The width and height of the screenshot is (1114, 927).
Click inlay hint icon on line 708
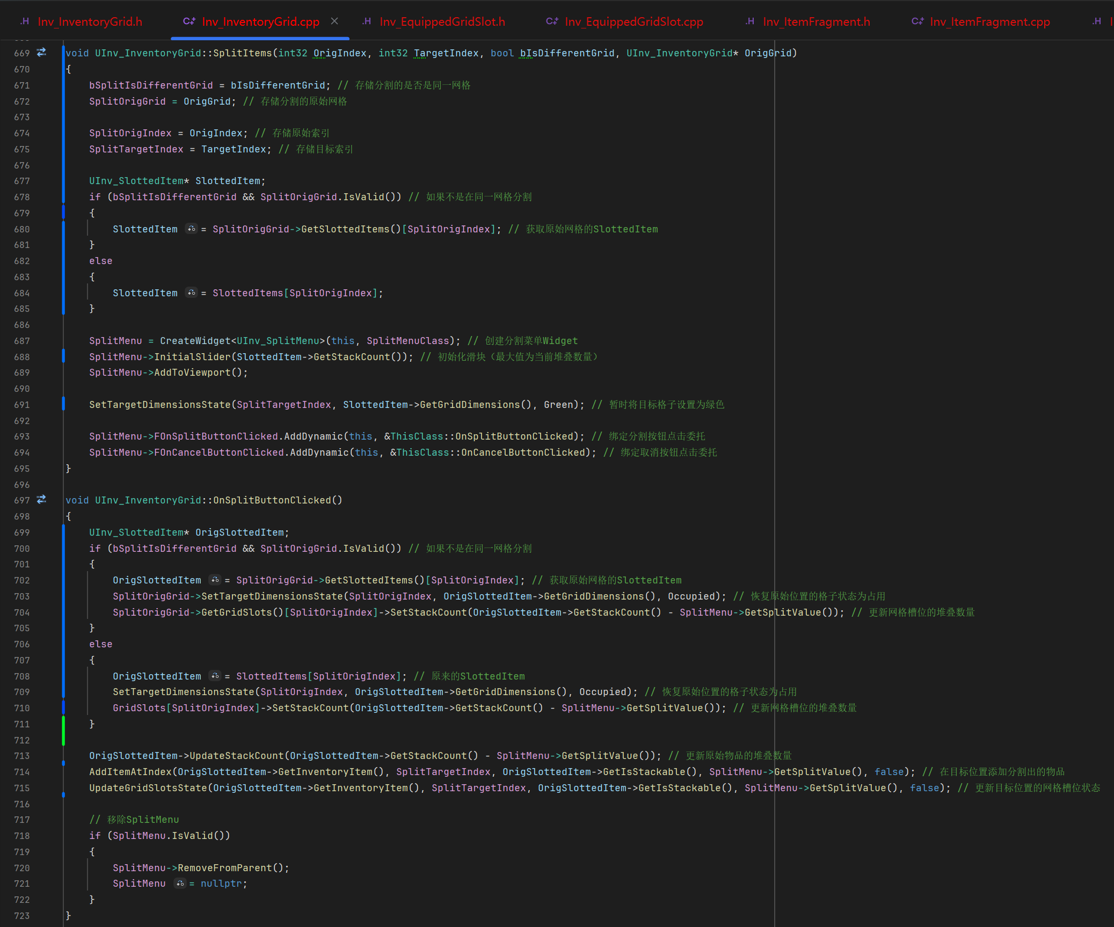pos(215,676)
